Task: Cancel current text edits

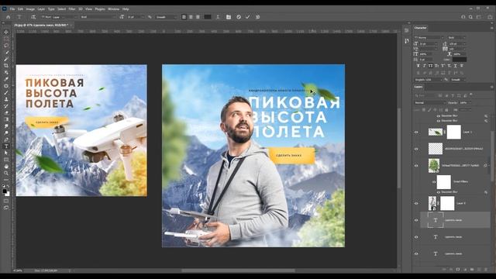Action: [x=239, y=17]
